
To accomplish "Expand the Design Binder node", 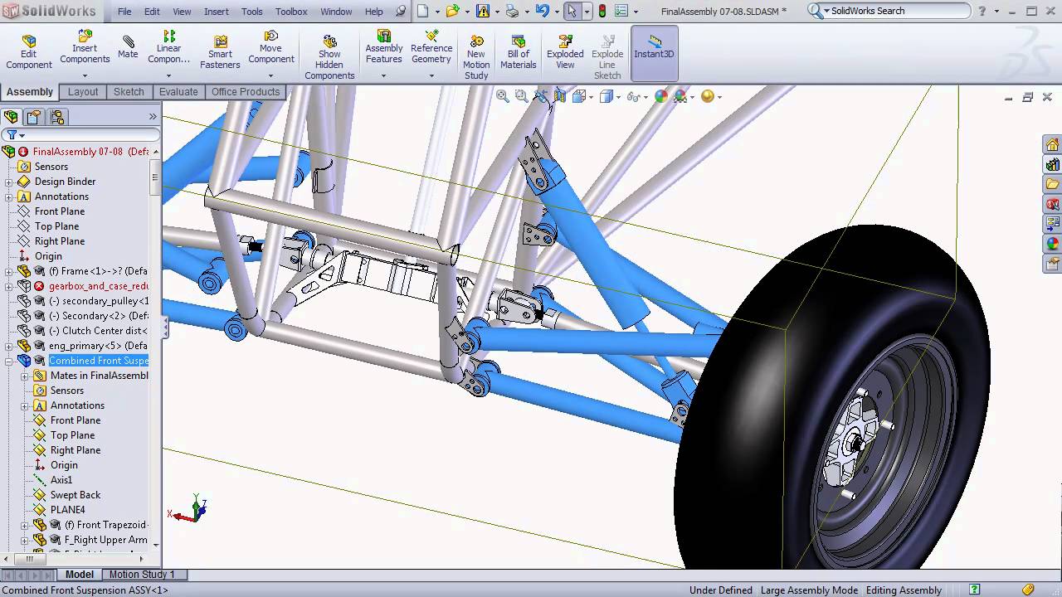I will 9,182.
